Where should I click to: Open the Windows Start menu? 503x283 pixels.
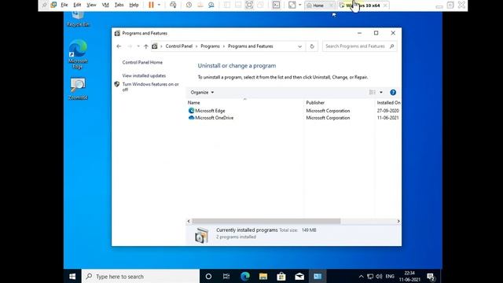point(72,276)
